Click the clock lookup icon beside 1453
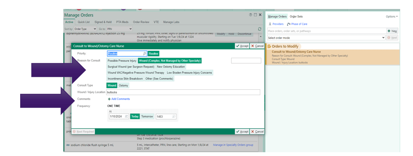Viewport: 413px width, 156px height. (174, 117)
